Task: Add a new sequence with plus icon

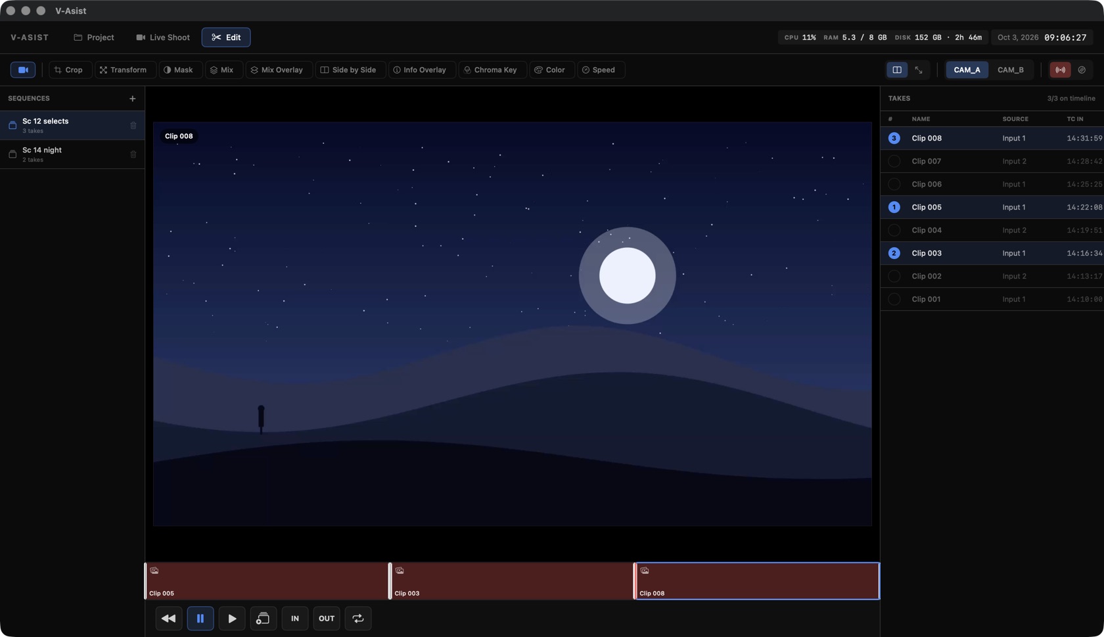Action: click(133, 99)
